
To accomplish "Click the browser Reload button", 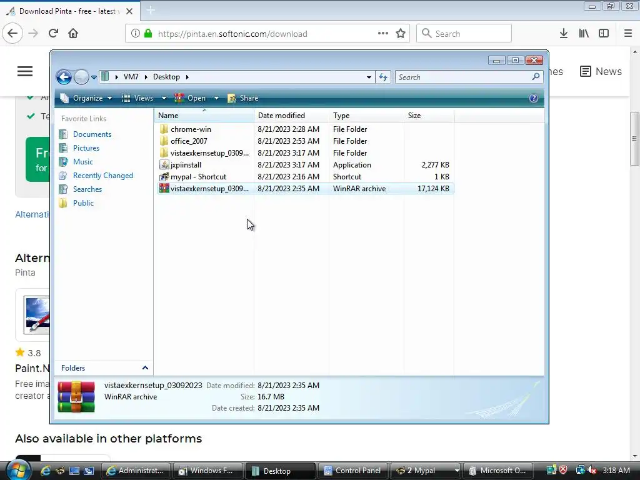I will [x=53, y=33].
